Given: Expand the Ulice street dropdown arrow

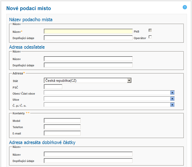Looking at the screenshot, I should (x=172, y=99).
